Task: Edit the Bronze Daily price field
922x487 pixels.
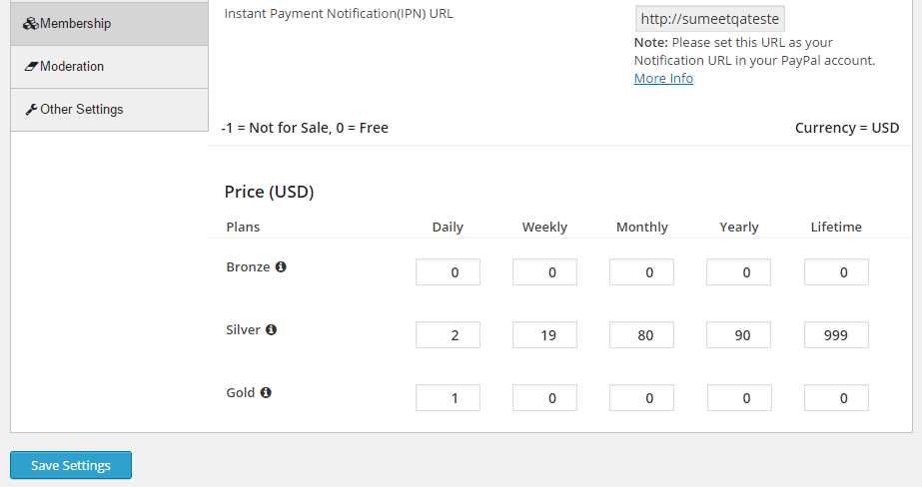Action: tap(449, 272)
